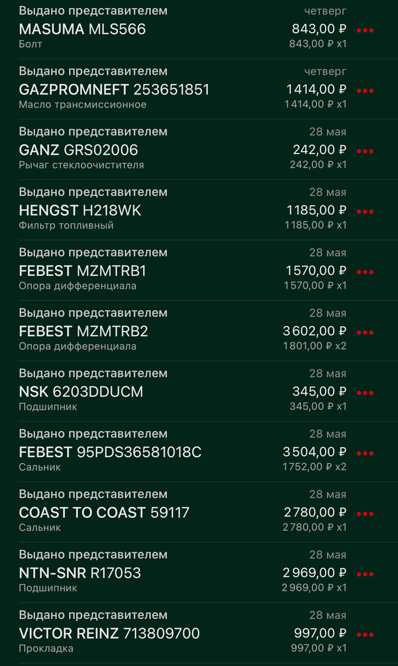Image resolution: width=398 pixels, height=666 pixels.
Task: Tap the COAST TO COAST 59117 title
Action: tap(104, 513)
